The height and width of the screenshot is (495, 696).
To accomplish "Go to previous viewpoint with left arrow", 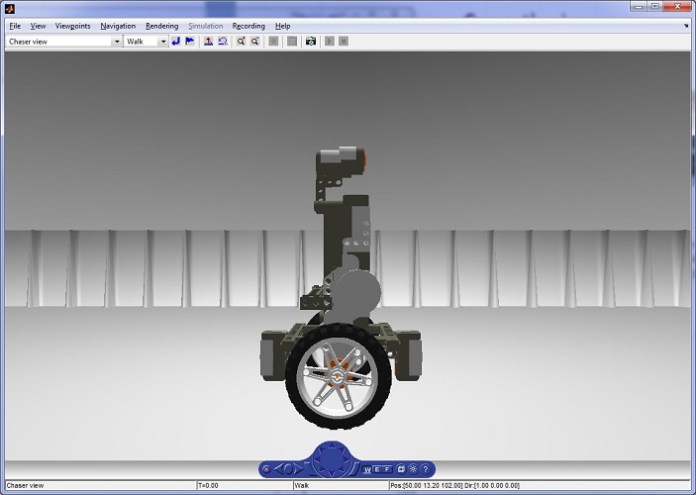I will (277, 468).
